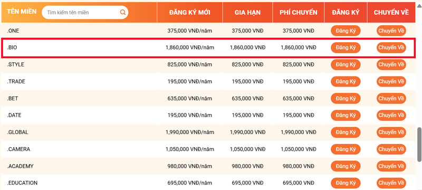Register the .BIO domain
The height and width of the screenshot is (190, 422).
pyautogui.click(x=346, y=47)
